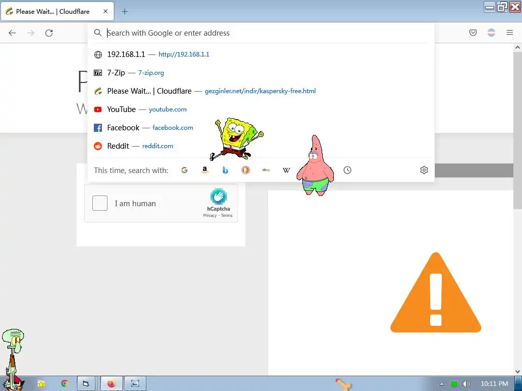The image size is (522, 391).
Task: Open the Firefox account avatar
Action: (x=491, y=33)
